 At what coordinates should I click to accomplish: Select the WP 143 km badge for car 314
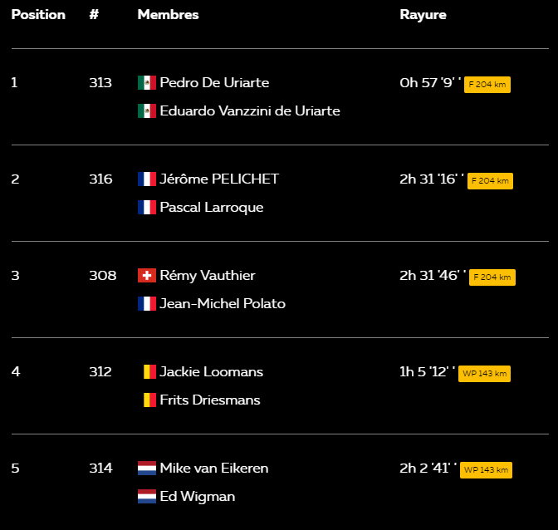click(486, 470)
